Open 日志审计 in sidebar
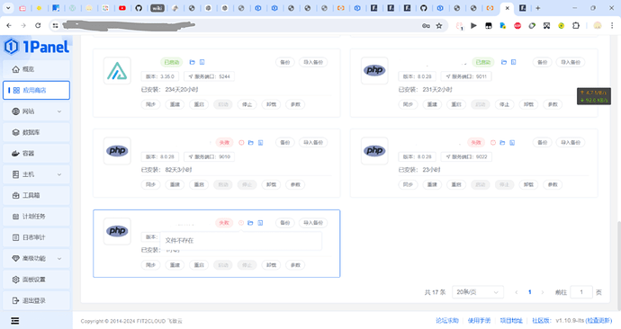The image size is (621, 329). pyautogui.click(x=36, y=237)
